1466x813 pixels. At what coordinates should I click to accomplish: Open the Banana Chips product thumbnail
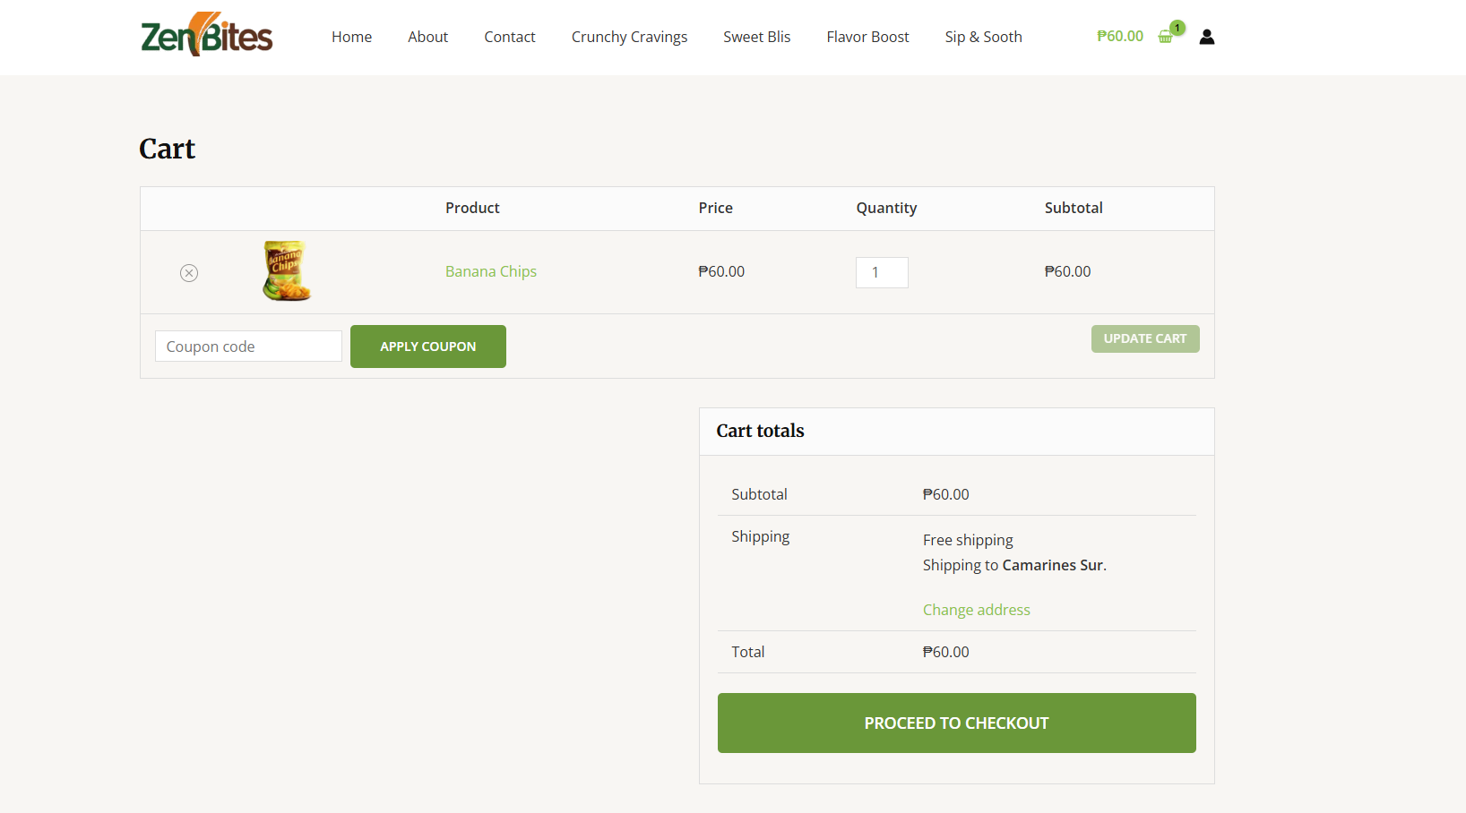[x=286, y=271]
